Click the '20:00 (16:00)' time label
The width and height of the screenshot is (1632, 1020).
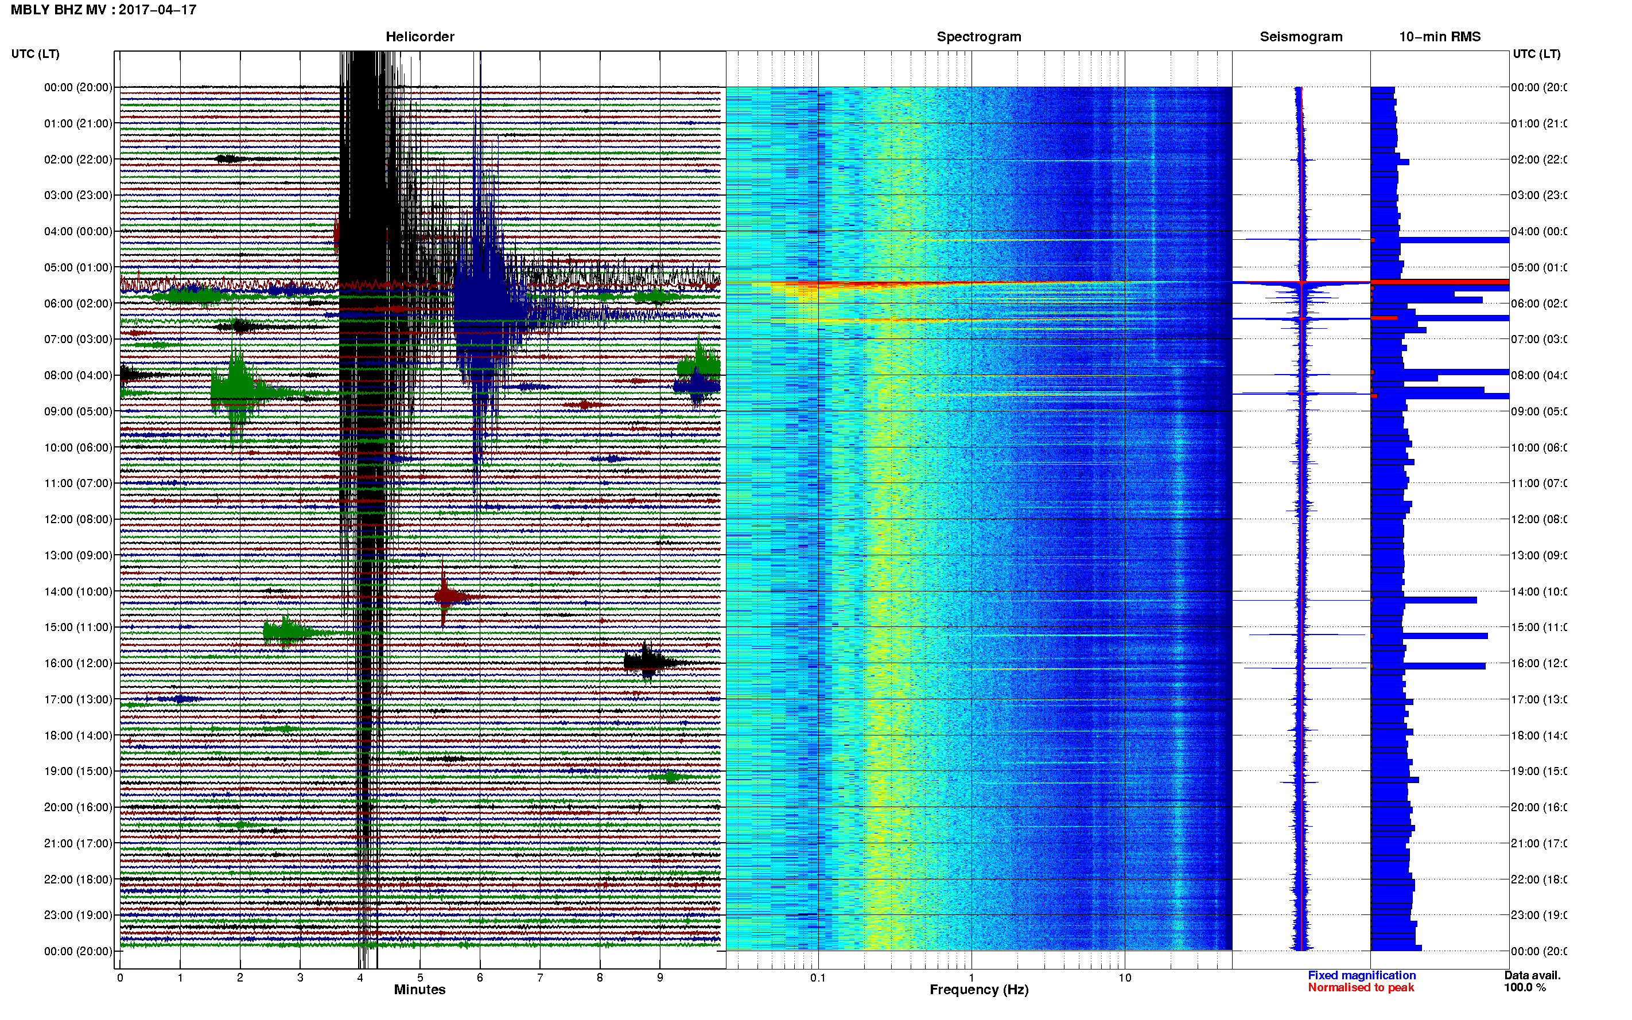tap(78, 807)
